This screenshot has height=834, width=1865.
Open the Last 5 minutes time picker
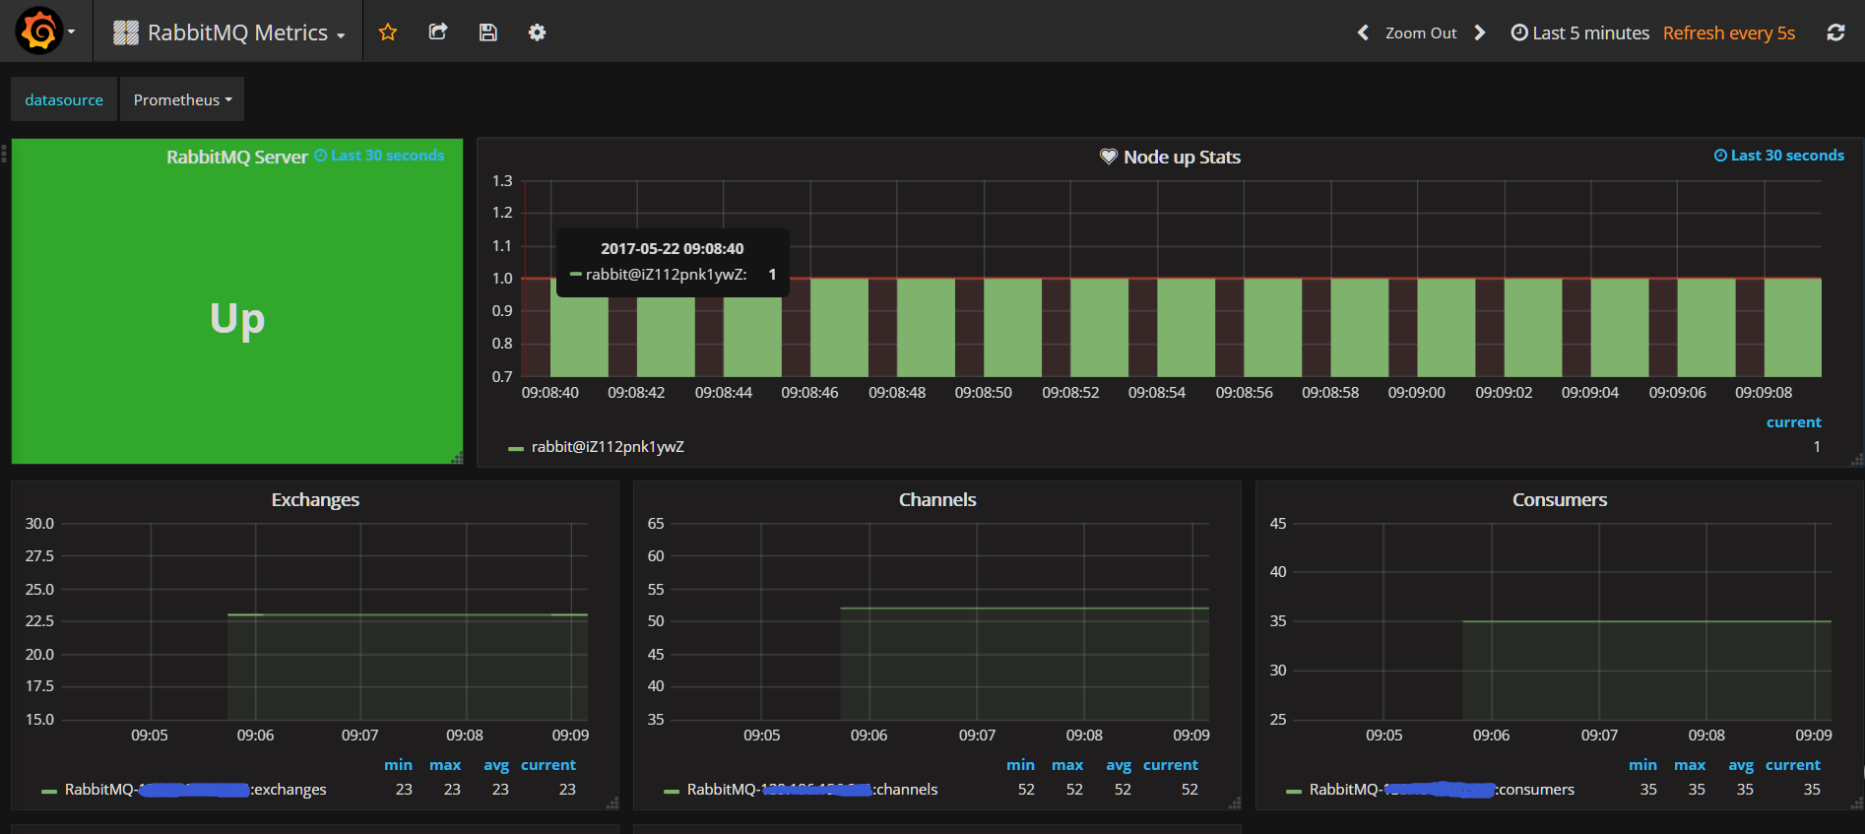point(1580,32)
